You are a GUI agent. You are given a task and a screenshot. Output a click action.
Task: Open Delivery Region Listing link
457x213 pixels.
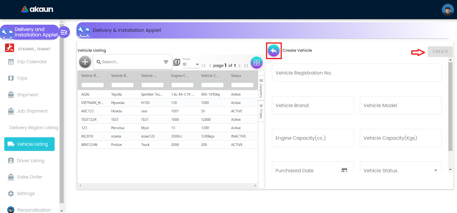point(34,128)
